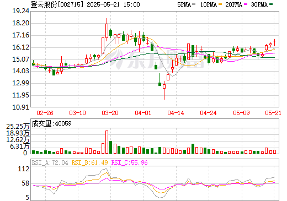Click the 20PMA magenta legend swatch
The image size is (287, 201).
pyautogui.click(x=246, y=4)
